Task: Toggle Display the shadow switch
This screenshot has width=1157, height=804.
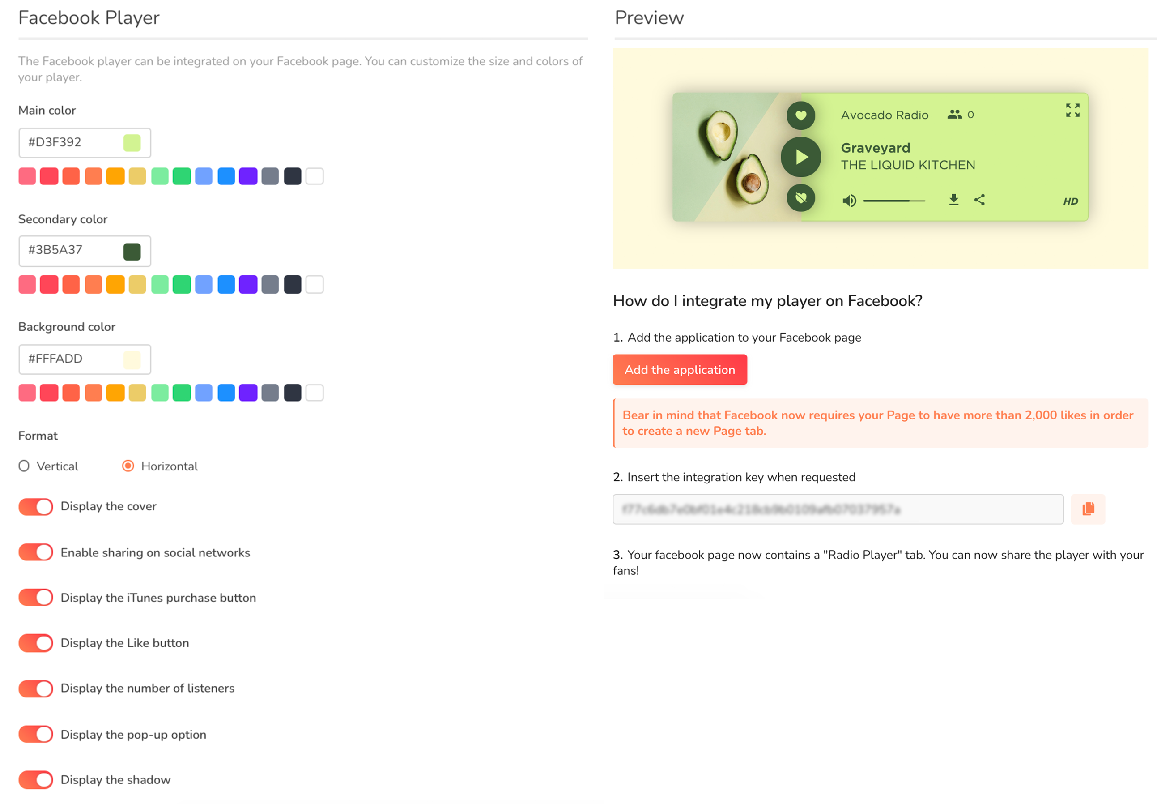Action: [36, 779]
